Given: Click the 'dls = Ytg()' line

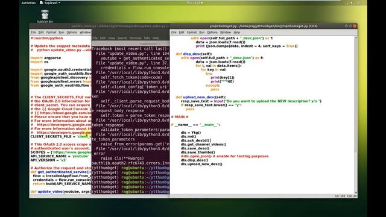Looking at the screenshot, I should pos(191,133).
